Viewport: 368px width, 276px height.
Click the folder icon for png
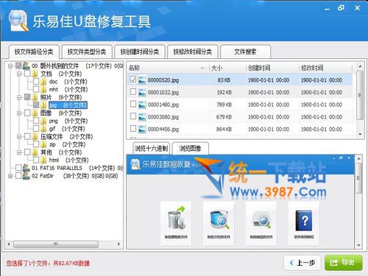click(43, 121)
